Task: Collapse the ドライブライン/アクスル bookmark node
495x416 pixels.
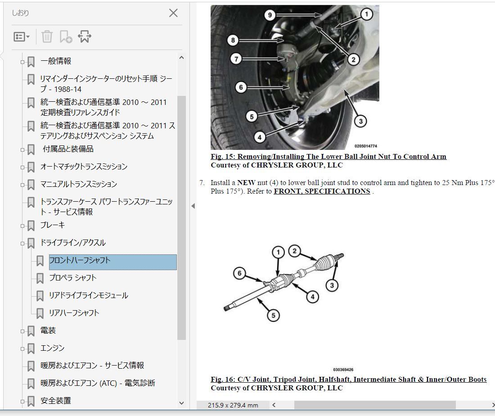Action: 22,244
